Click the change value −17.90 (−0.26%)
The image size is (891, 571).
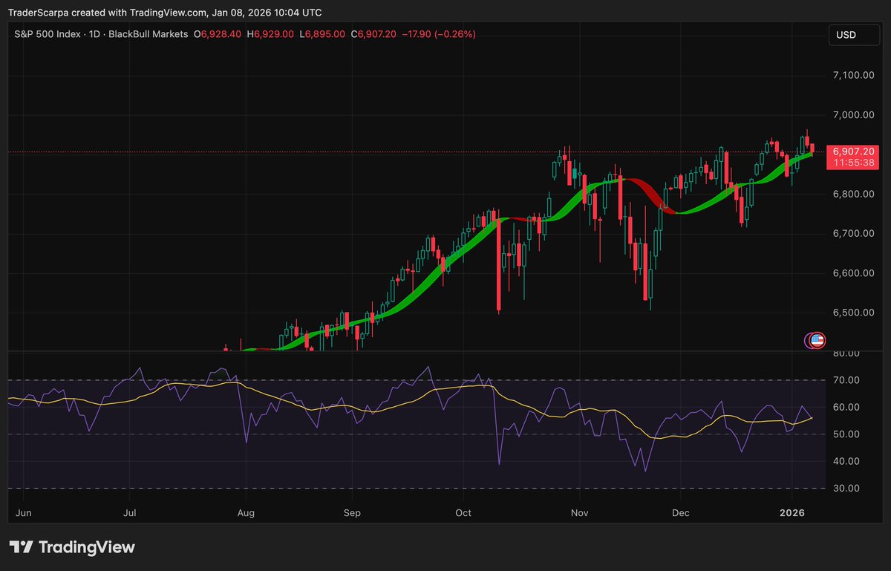[439, 34]
